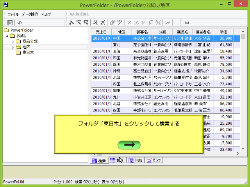
Task: Click the 単価 column header
Action: click(223, 32)
